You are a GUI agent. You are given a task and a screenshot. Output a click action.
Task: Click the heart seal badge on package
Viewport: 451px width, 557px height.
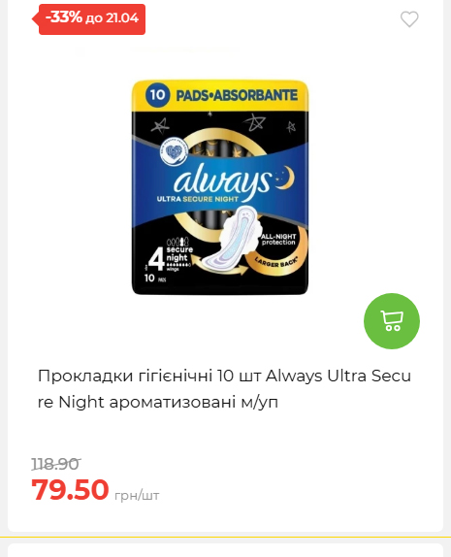[x=174, y=152]
